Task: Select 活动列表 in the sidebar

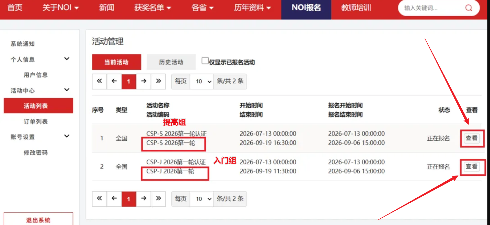Action: (x=38, y=106)
